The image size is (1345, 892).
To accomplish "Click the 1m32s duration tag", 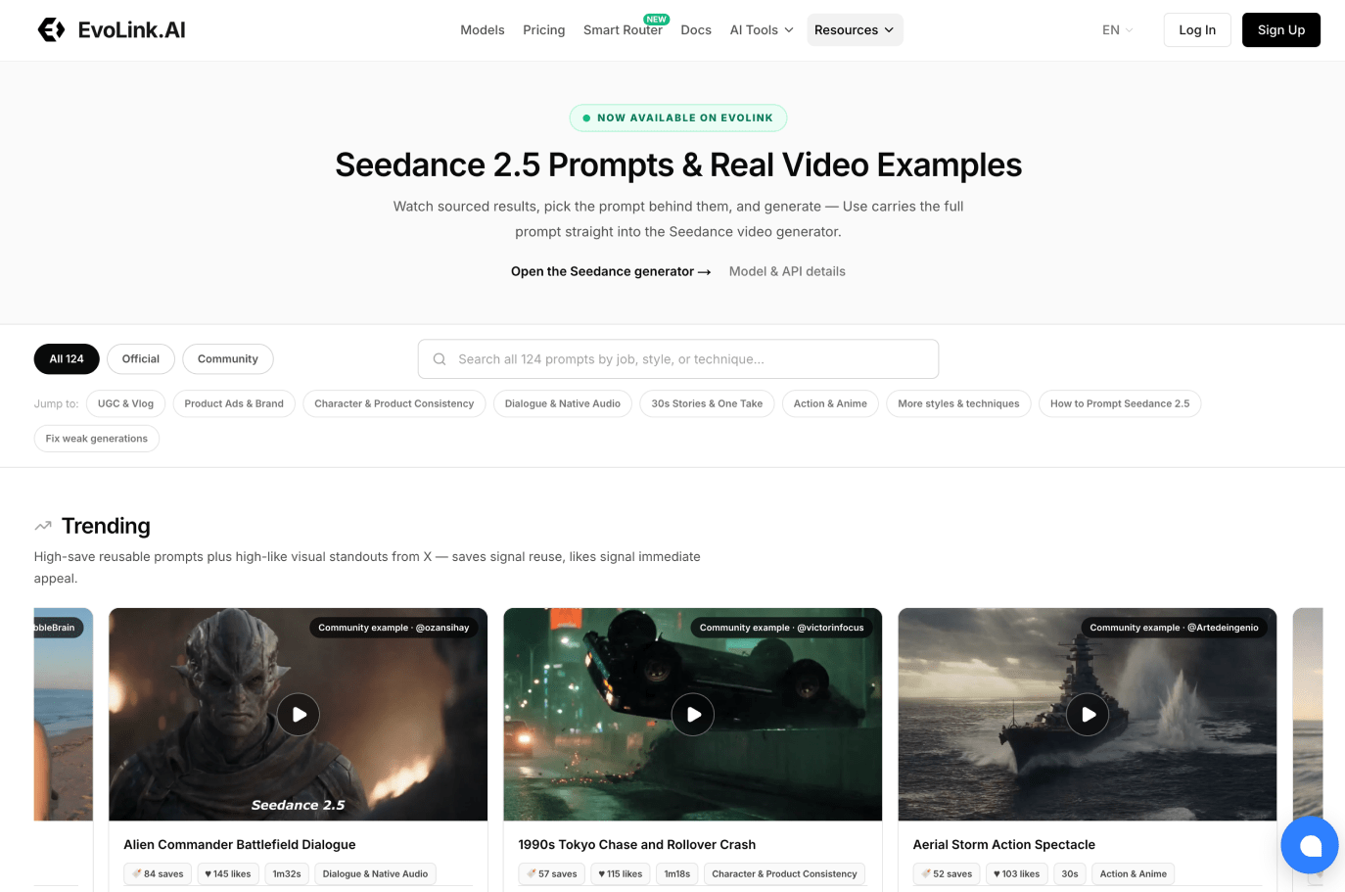I will (287, 874).
